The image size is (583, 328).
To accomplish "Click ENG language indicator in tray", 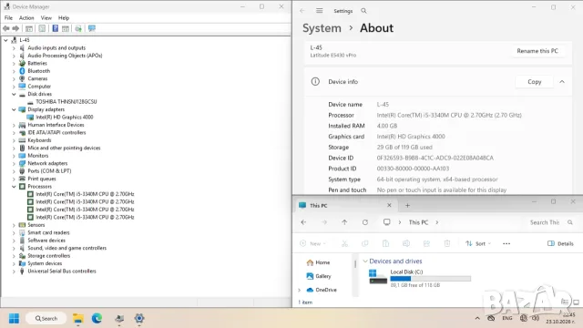I will click(506, 318).
